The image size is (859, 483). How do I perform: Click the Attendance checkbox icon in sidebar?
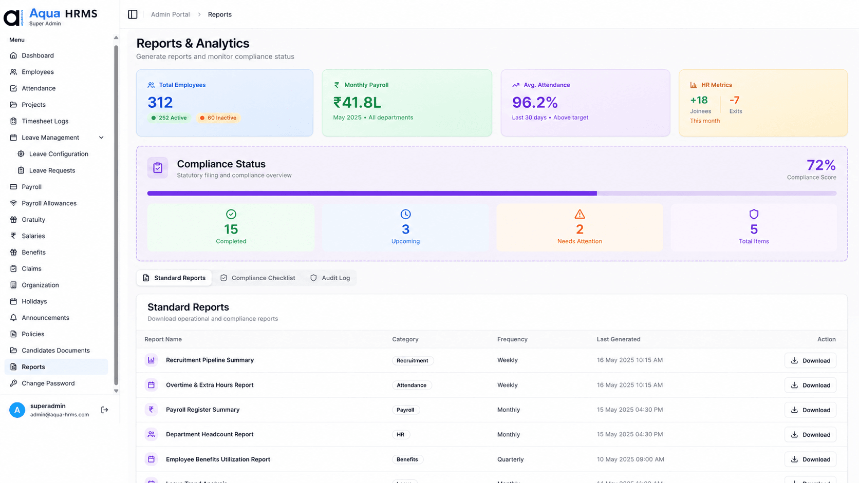(13, 88)
